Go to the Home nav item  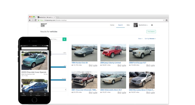(112, 25)
